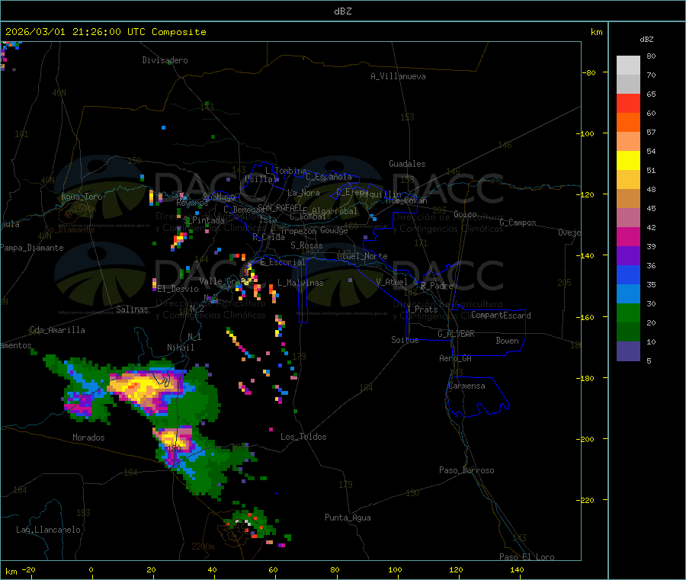
Task: Click the Soitue location label
Action: [406, 340]
